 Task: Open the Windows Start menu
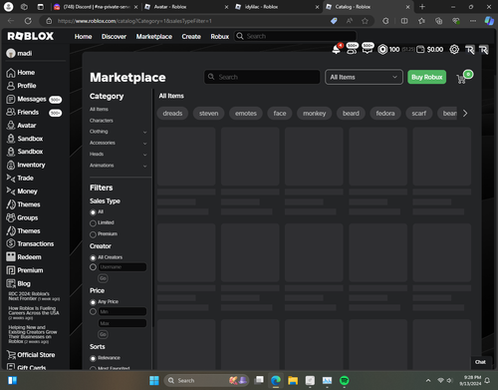click(154, 380)
